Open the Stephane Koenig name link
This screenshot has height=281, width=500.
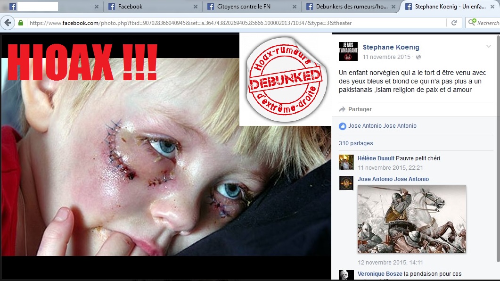(391, 47)
